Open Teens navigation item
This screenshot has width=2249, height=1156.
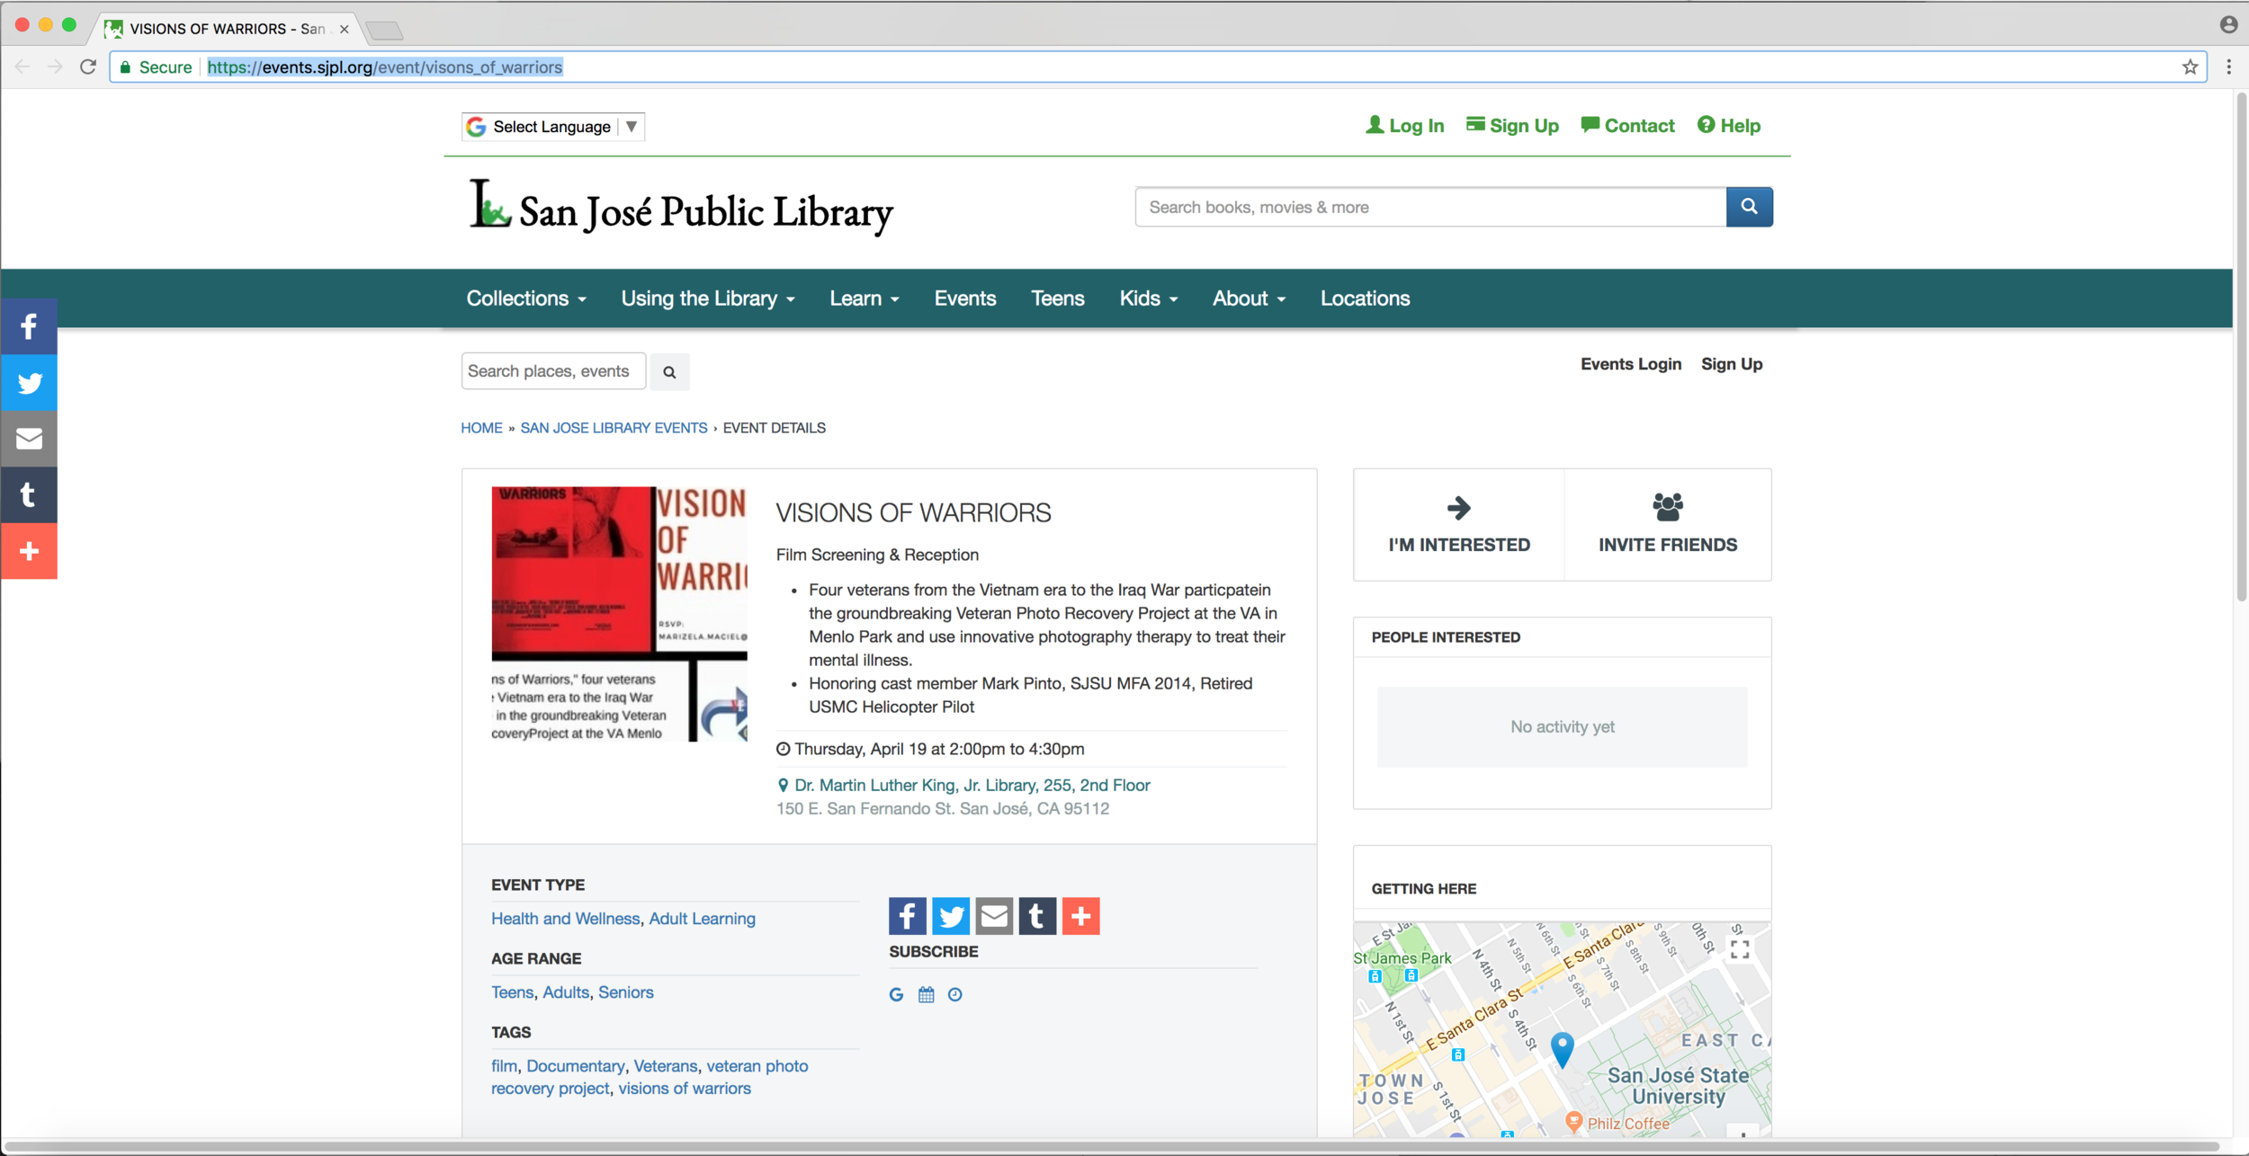(1057, 298)
